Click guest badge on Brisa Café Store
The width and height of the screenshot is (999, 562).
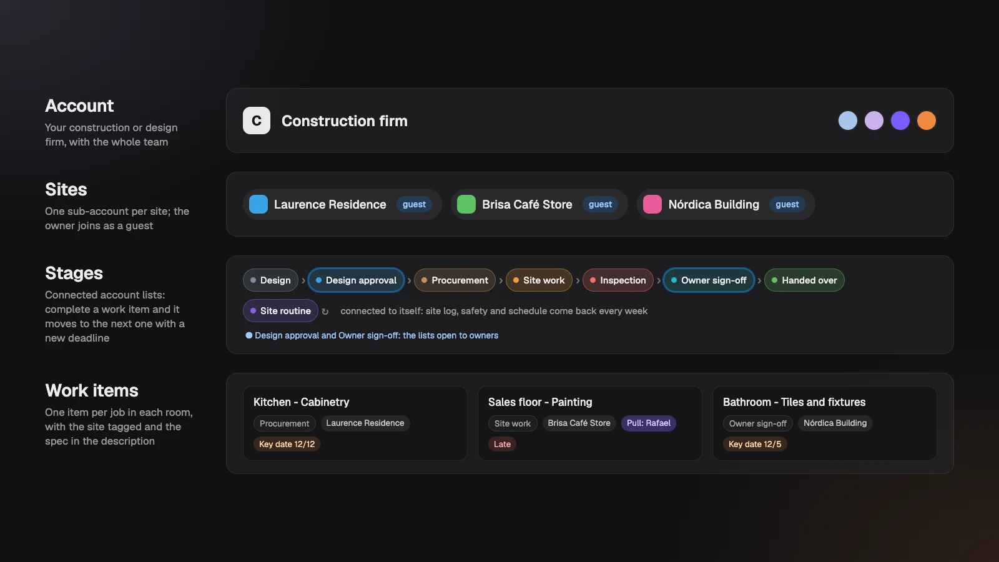pos(600,204)
